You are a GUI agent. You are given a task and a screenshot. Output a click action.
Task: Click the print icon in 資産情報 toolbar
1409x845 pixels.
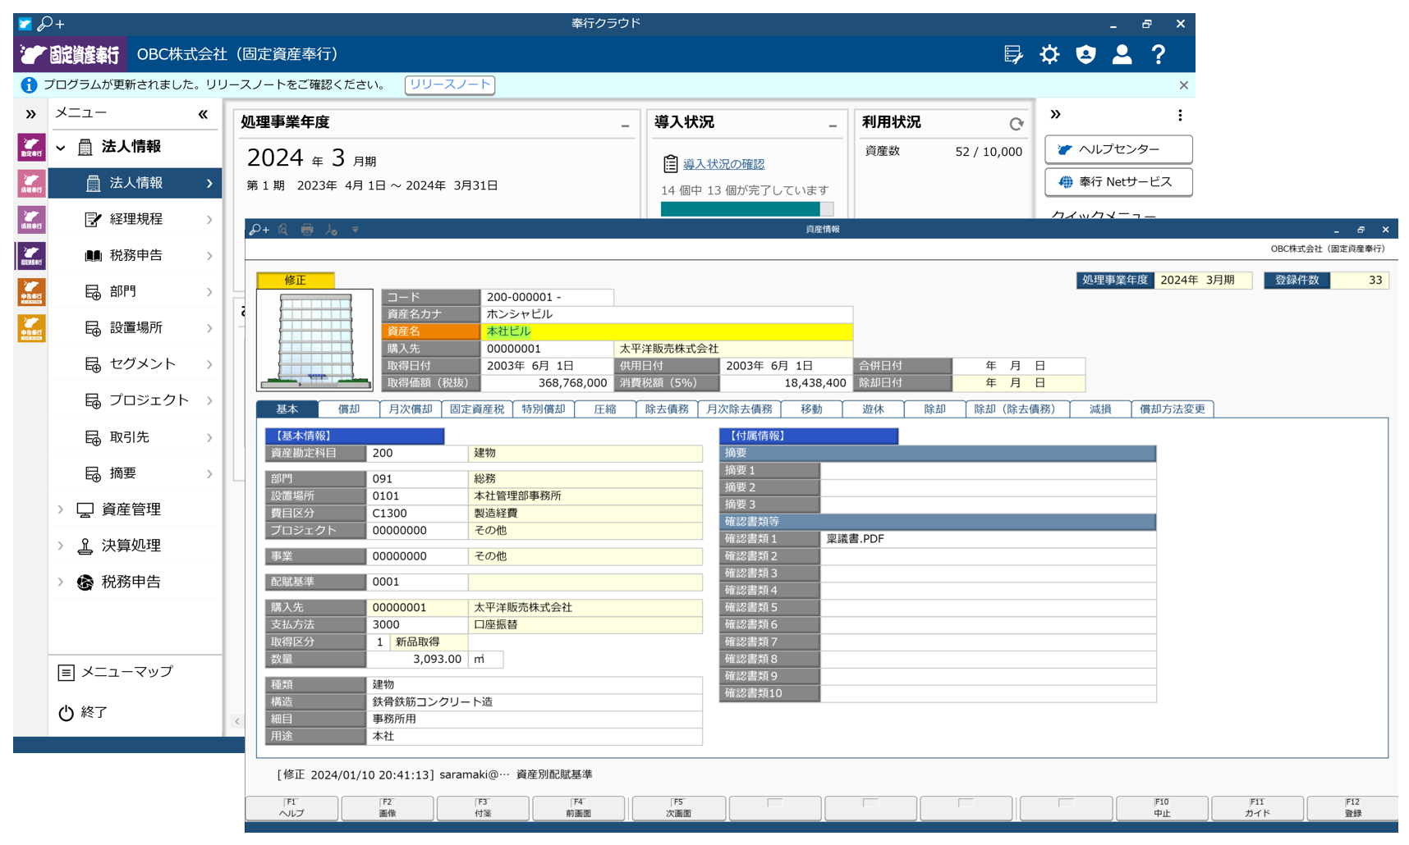pyautogui.click(x=307, y=230)
